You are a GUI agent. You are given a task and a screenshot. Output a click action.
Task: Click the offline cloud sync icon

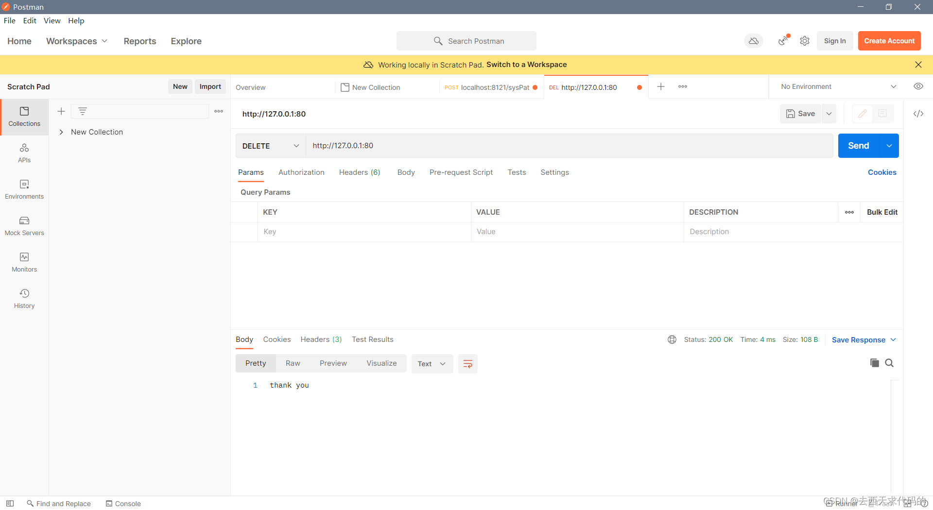point(754,41)
